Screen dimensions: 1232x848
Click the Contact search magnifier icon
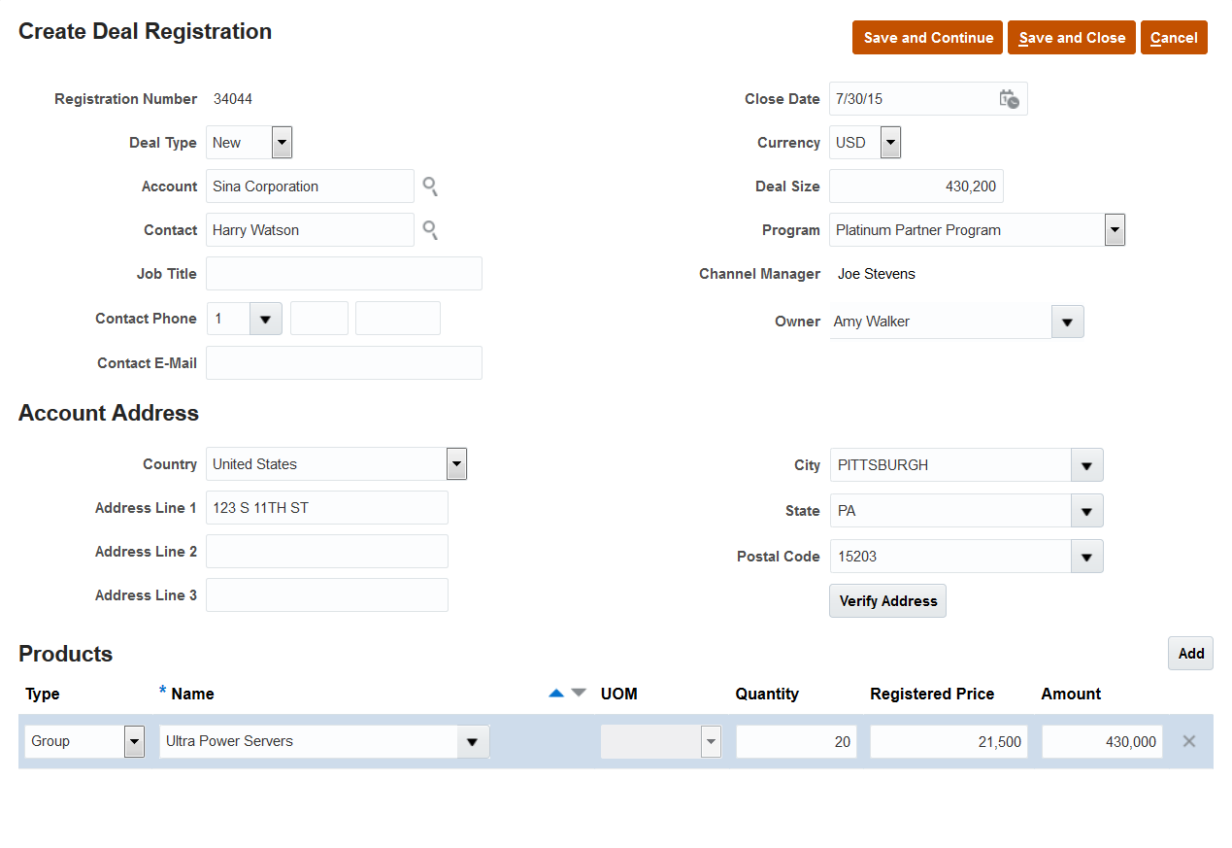[430, 230]
